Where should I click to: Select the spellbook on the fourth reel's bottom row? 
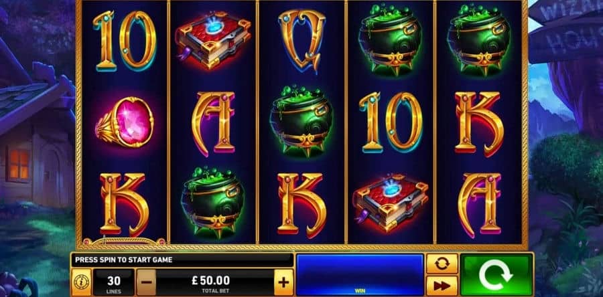[390, 204]
